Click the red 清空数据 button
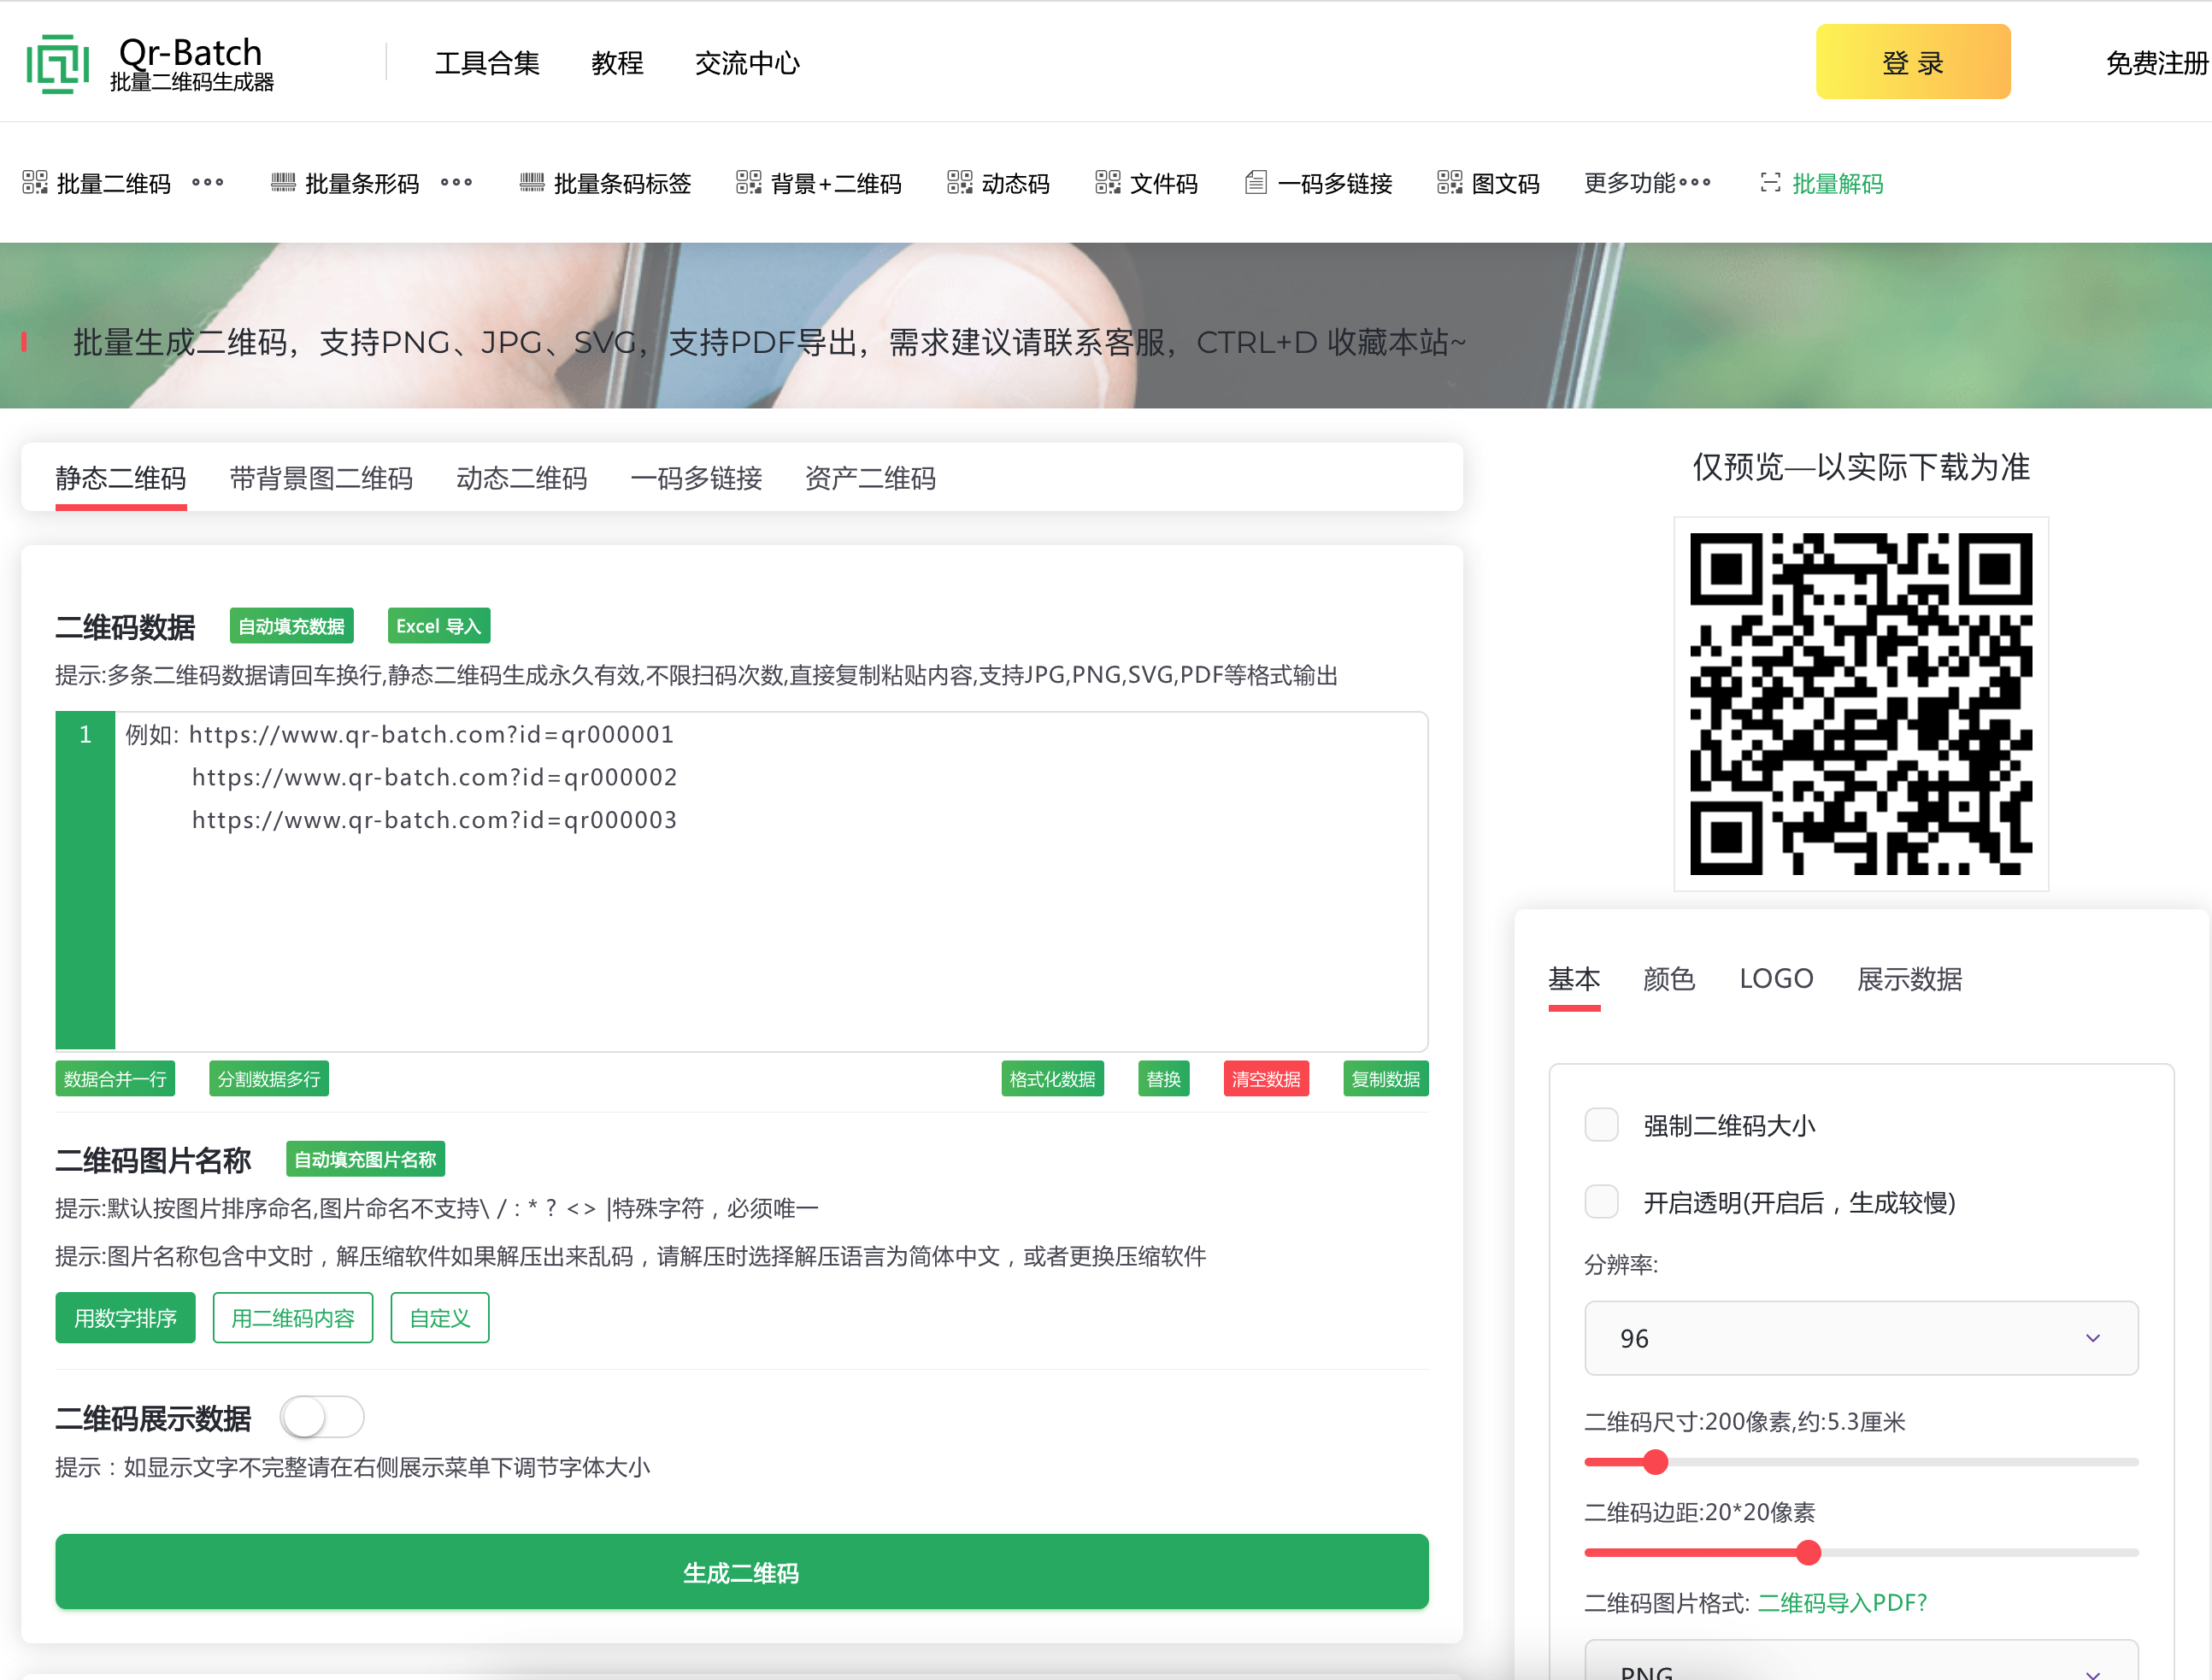The width and height of the screenshot is (2212, 1680). (1266, 1079)
